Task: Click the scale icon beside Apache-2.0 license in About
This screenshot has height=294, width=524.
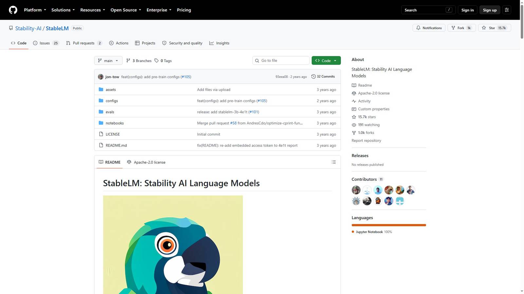Action: 354,93
